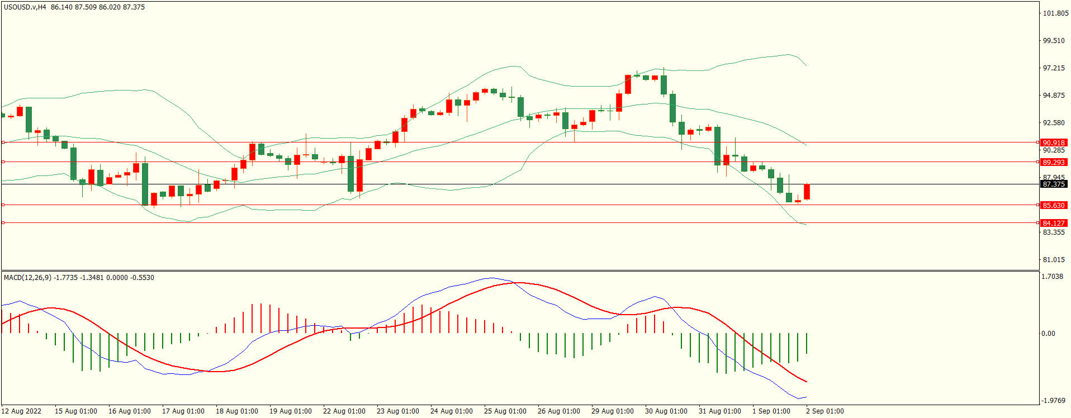Select the left handle of the 84.127 line
This screenshot has height=418, width=1071.
point(3,223)
